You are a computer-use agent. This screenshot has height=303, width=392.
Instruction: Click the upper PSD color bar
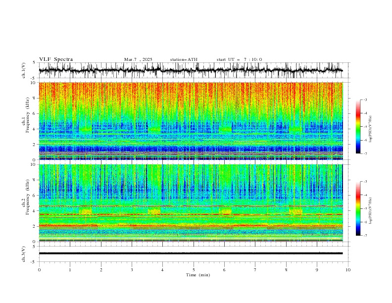(358, 126)
